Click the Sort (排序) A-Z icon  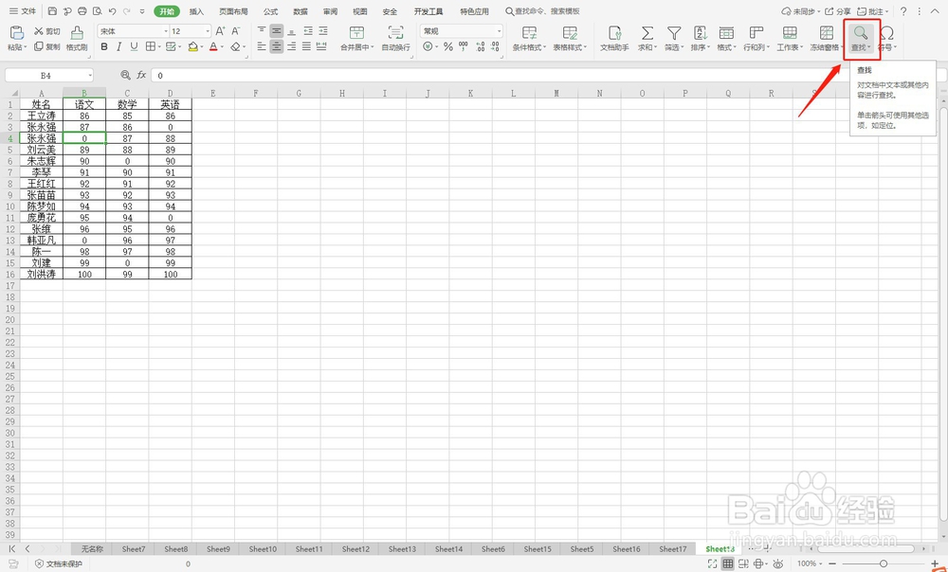point(701,33)
